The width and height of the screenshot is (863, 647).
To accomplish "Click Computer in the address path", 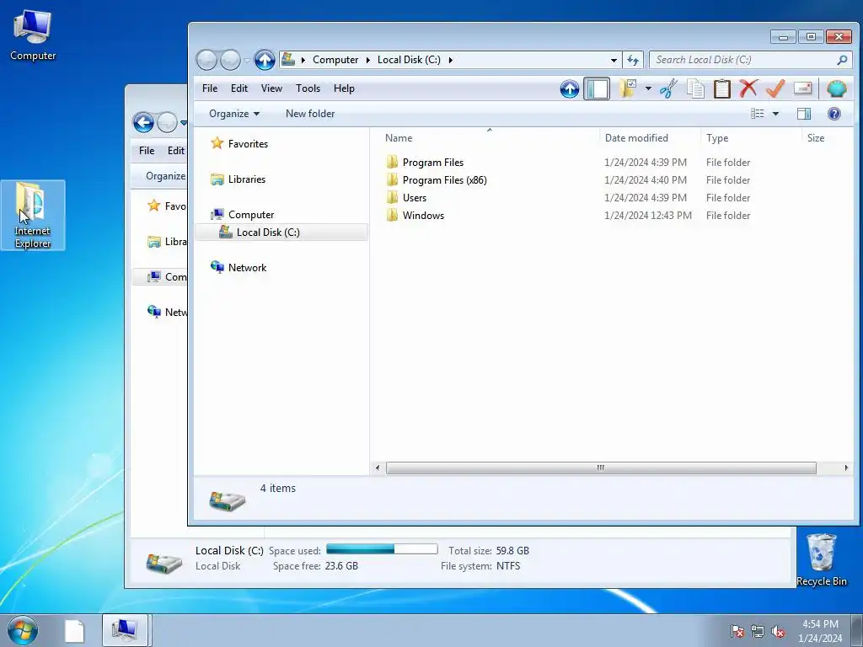I will 335,60.
